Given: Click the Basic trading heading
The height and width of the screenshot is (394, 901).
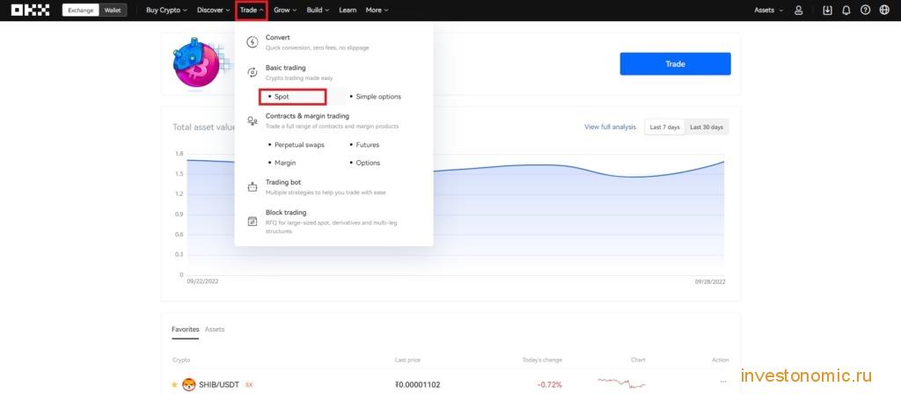Looking at the screenshot, I should (285, 68).
